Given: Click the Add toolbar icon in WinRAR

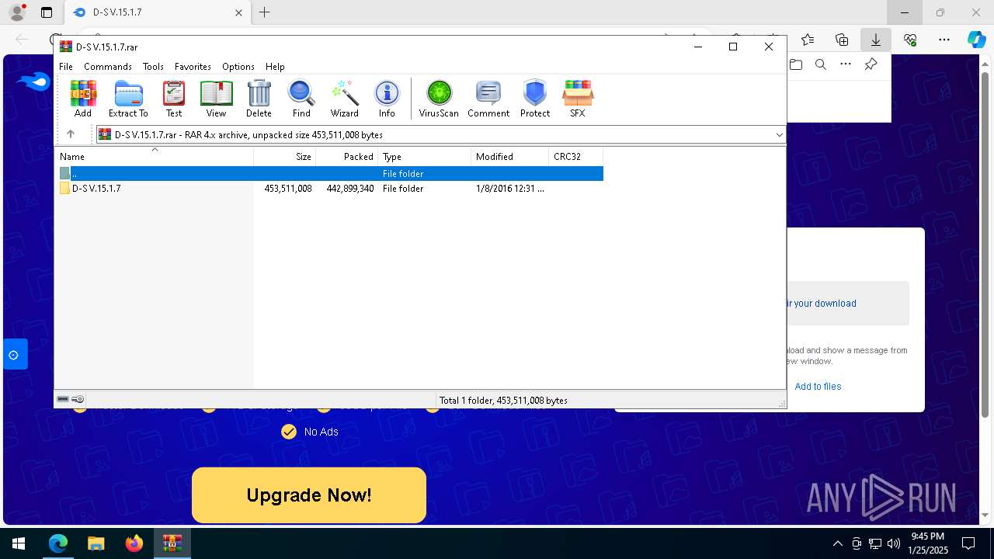Looking at the screenshot, I should pyautogui.click(x=83, y=99).
